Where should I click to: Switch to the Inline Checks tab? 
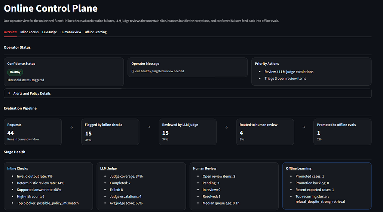(x=29, y=32)
